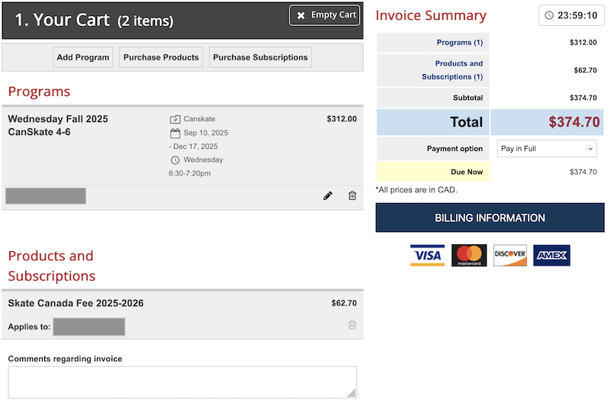Click the Amex card logo
The image size is (611, 406).
click(x=551, y=256)
